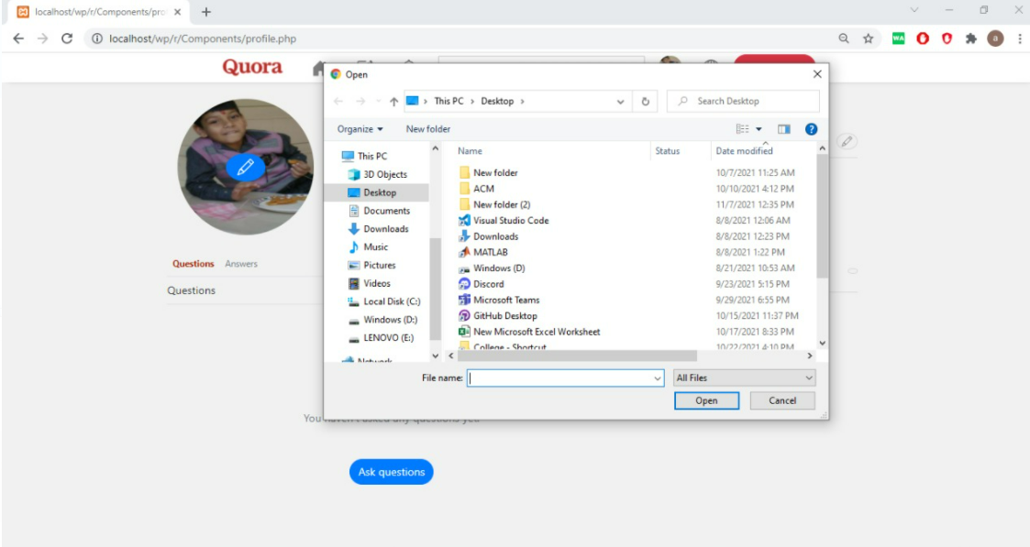Select the Microsoft Teams shortcut
Image resolution: width=1030 pixels, height=547 pixels.
click(499, 300)
